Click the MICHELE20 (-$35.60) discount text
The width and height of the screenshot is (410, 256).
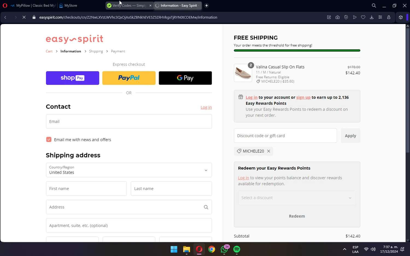coord(278,82)
